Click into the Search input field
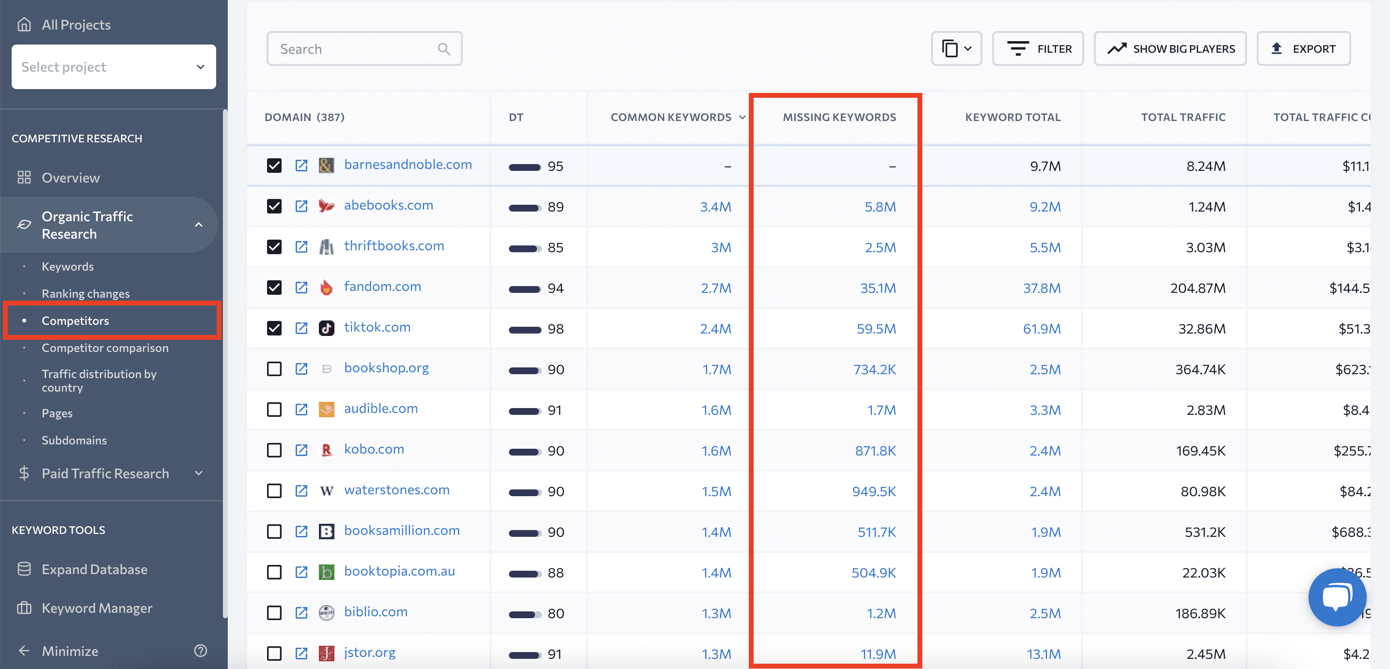This screenshot has width=1390, height=669. [x=364, y=48]
